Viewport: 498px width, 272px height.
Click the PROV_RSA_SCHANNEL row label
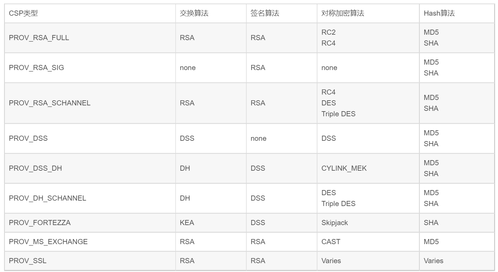click(x=50, y=103)
